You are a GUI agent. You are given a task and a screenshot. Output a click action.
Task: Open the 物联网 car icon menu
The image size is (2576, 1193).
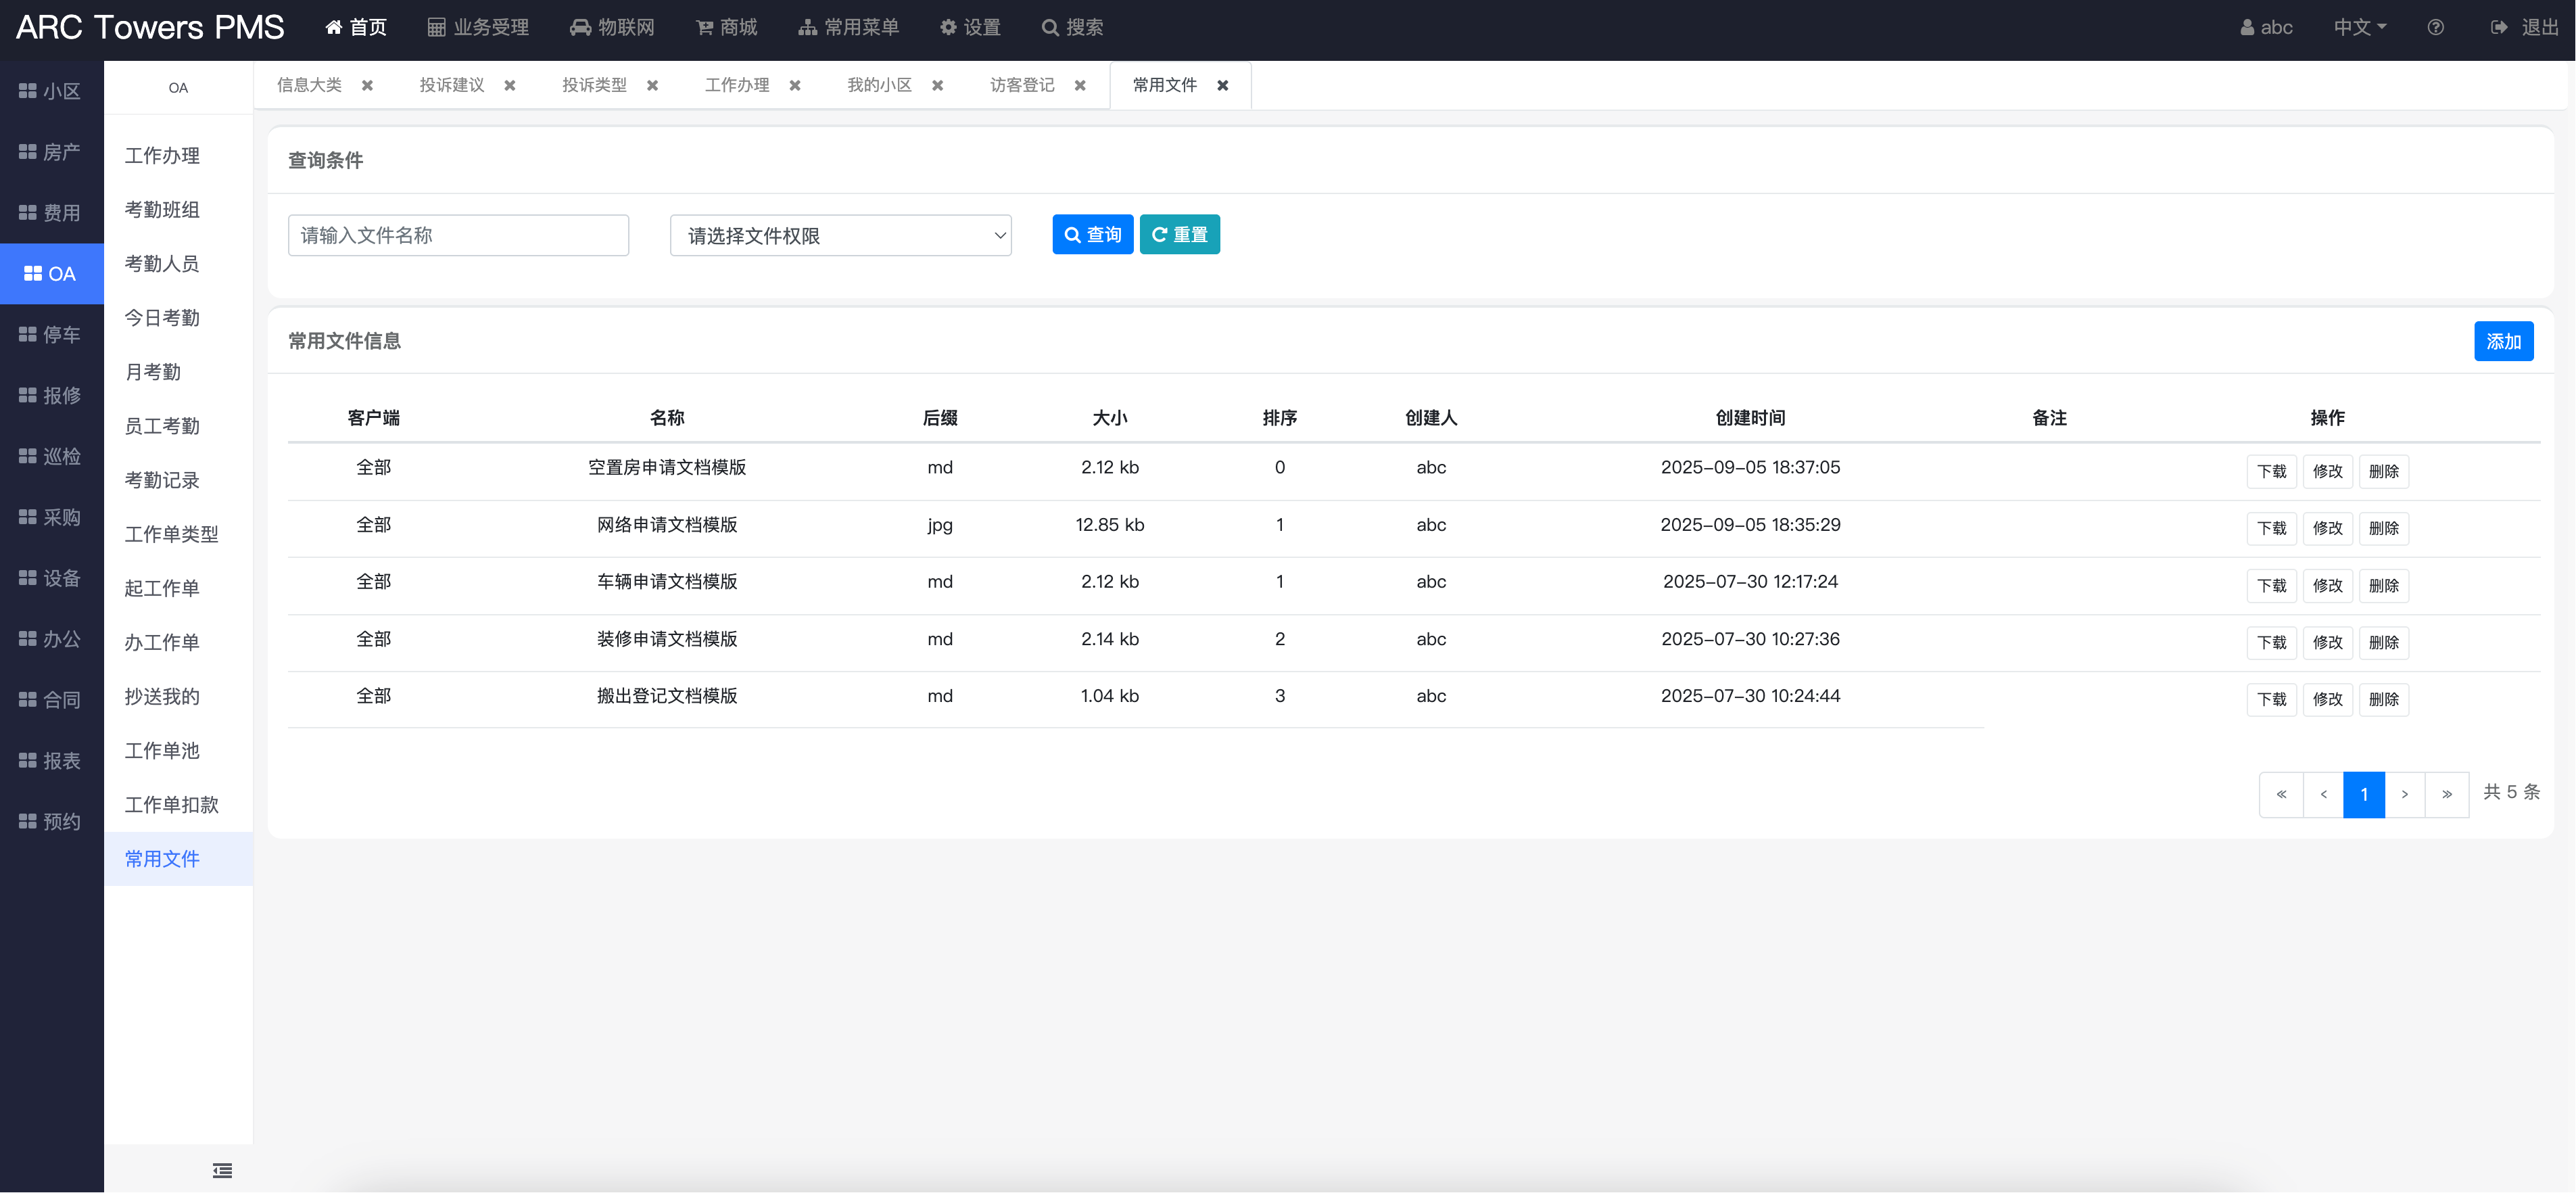click(580, 28)
